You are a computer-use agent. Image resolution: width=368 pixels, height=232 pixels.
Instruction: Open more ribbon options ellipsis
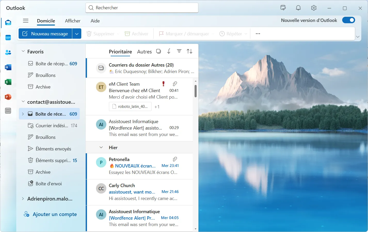pos(258,34)
